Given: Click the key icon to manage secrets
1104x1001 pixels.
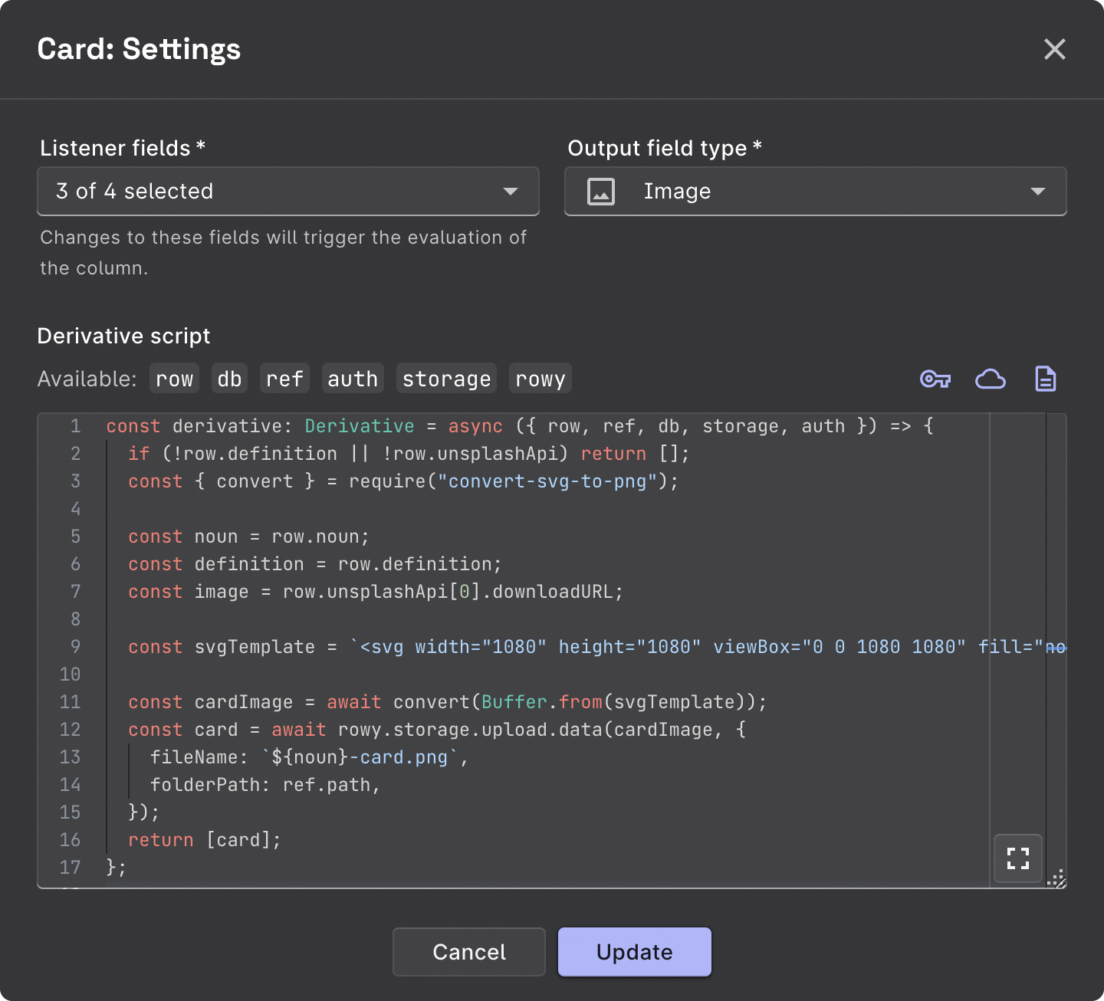Looking at the screenshot, I should click(x=935, y=378).
